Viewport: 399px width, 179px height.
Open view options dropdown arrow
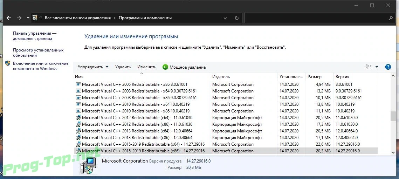pos(377,67)
